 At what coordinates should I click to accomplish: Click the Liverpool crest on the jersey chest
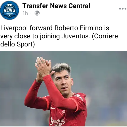64,112
